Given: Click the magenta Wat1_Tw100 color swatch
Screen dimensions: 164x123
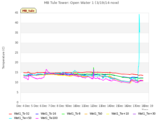Looking at the screenshot, I should [x=37, y=118].
